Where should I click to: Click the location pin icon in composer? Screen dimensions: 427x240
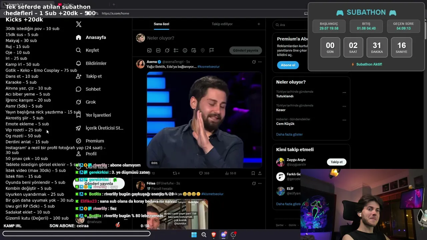[x=202, y=50]
